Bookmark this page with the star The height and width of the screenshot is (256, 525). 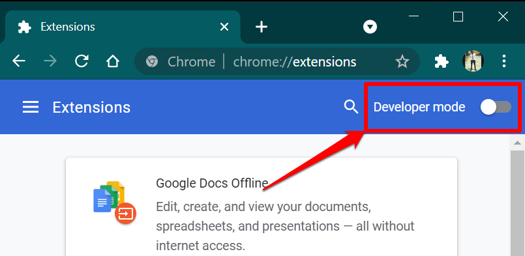[402, 62]
